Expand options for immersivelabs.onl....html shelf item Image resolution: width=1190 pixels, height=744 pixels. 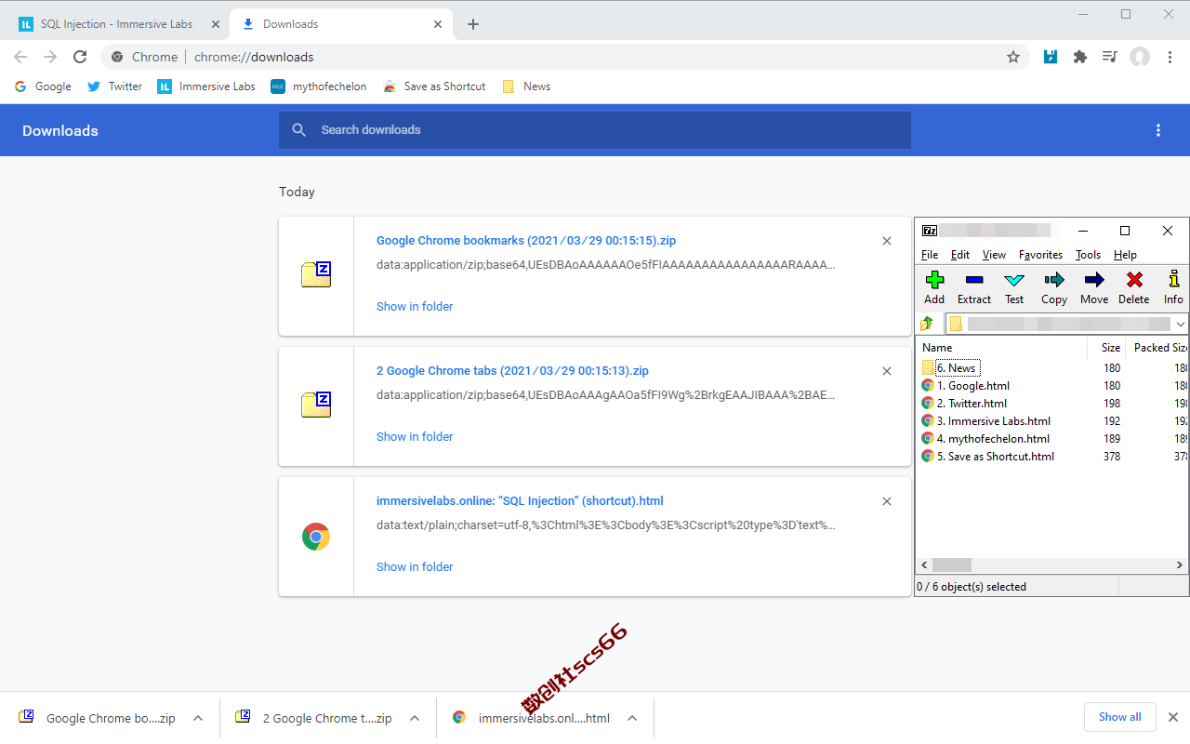(632, 718)
